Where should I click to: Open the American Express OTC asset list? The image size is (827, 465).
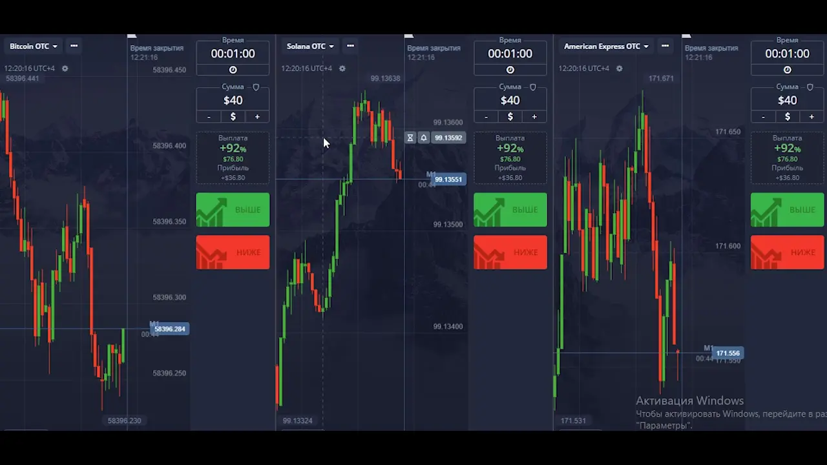(x=606, y=46)
